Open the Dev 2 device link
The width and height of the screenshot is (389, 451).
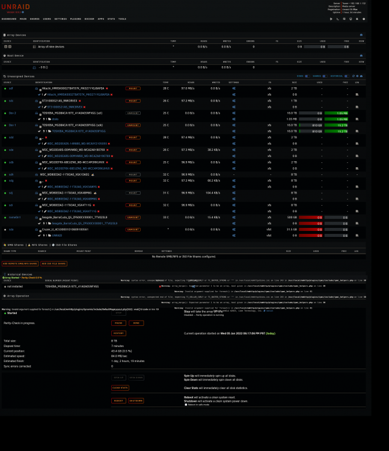coord(12,113)
